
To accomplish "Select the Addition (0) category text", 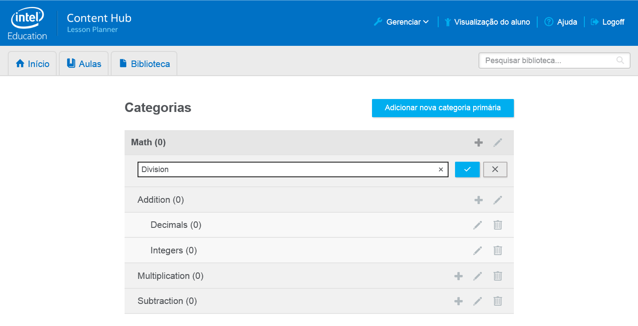I will (160, 200).
